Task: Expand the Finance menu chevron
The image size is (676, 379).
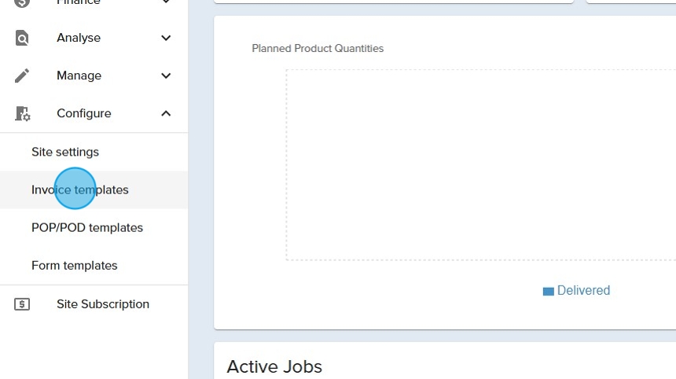Action: tap(166, 2)
